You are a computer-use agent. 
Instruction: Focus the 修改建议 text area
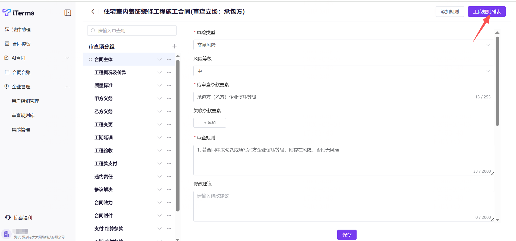pyautogui.click(x=344, y=206)
